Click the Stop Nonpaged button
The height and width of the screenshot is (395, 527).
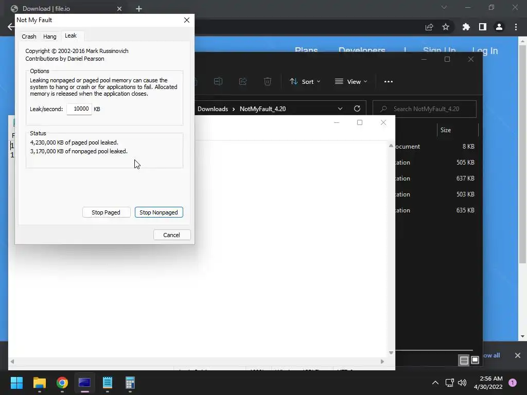(x=159, y=212)
